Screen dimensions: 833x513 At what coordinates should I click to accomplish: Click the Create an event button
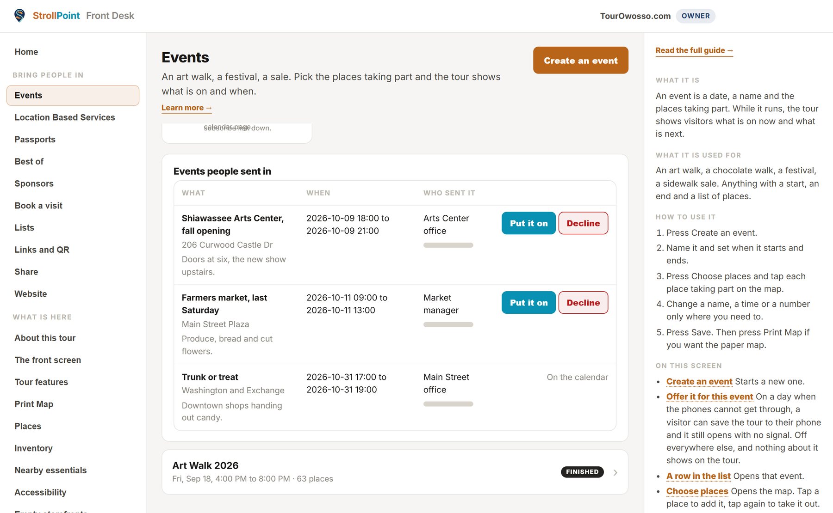pos(580,60)
